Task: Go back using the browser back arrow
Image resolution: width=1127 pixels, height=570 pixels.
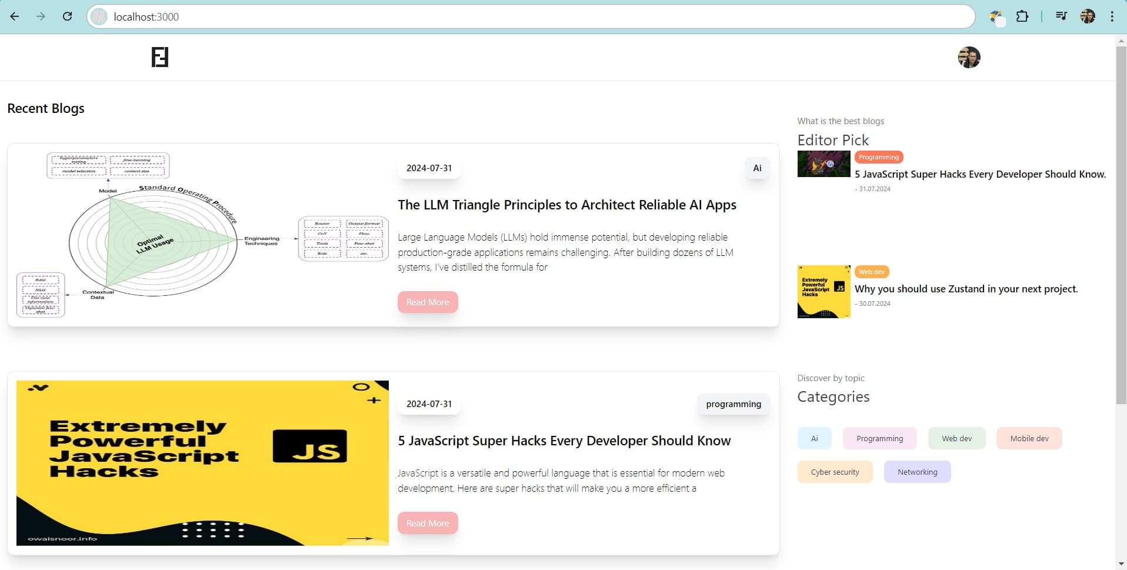Action: coord(15,16)
